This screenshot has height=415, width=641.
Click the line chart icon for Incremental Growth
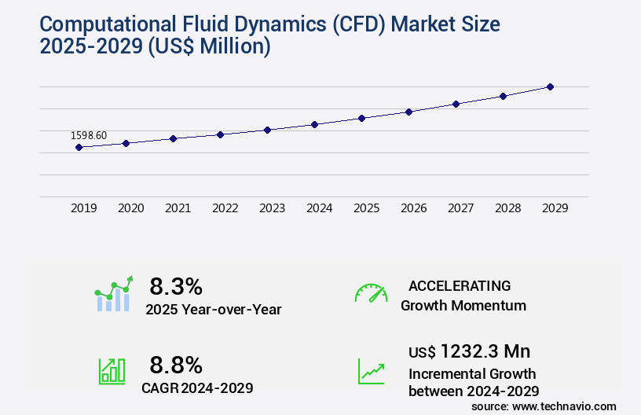click(371, 370)
